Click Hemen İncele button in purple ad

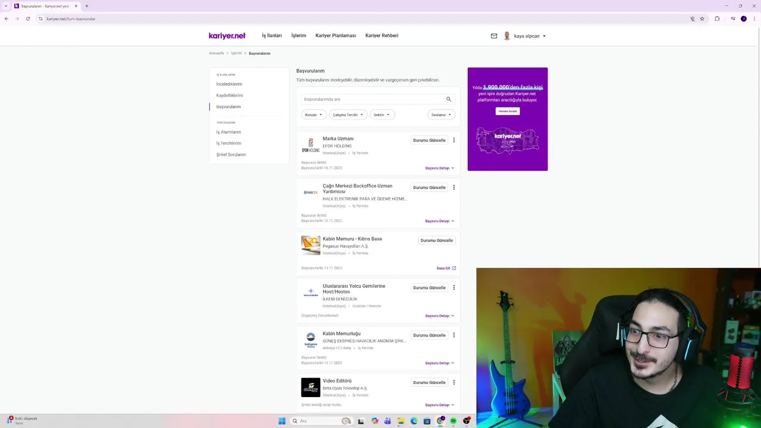point(507,111)
